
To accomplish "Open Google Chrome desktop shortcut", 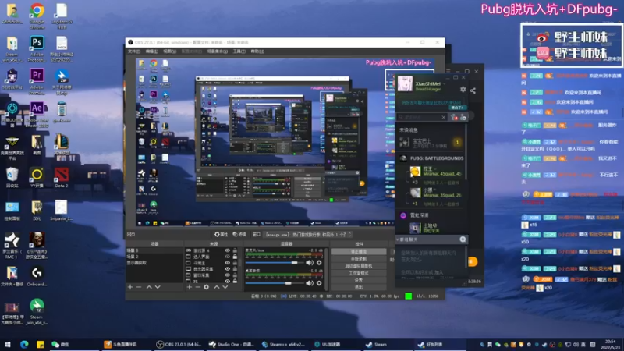I will click(37, 16).
